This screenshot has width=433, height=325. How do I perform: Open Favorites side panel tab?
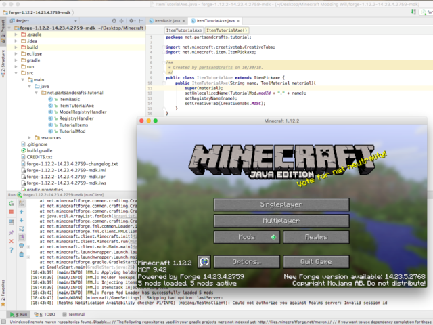click(x=3, y=293)
